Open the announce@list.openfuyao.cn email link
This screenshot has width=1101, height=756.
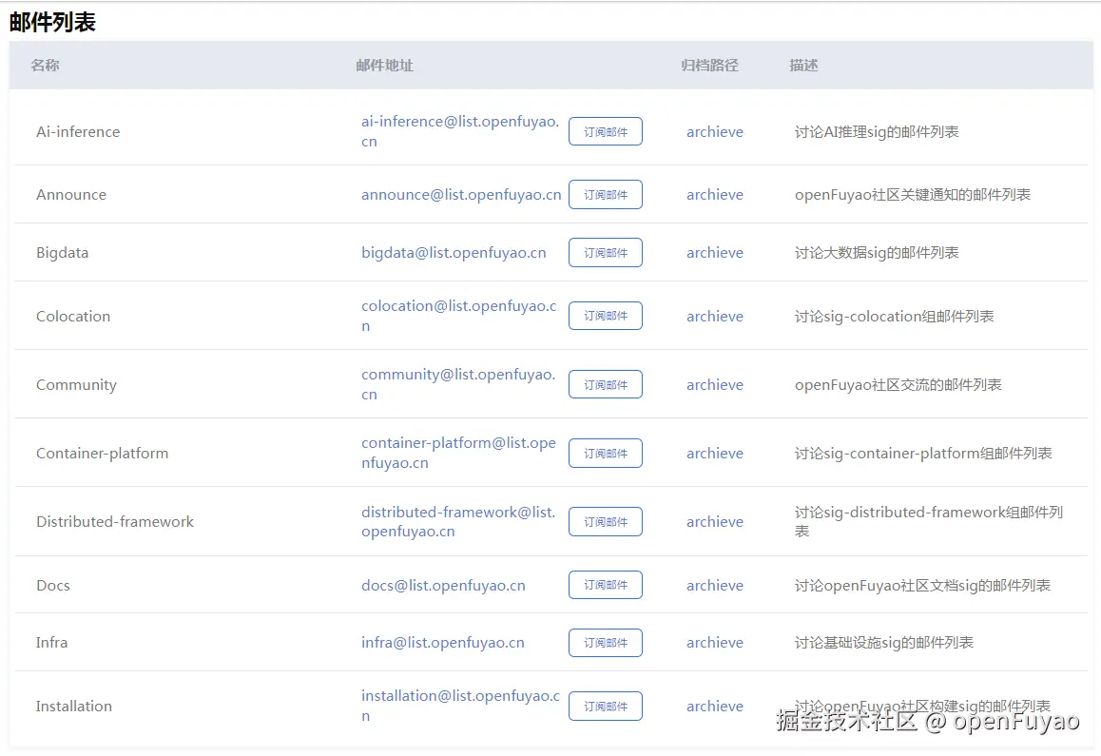point(461,194)
